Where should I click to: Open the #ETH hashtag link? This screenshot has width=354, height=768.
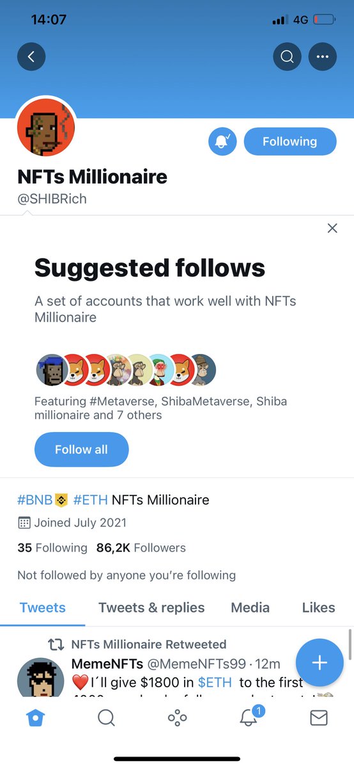coord(91,499)
